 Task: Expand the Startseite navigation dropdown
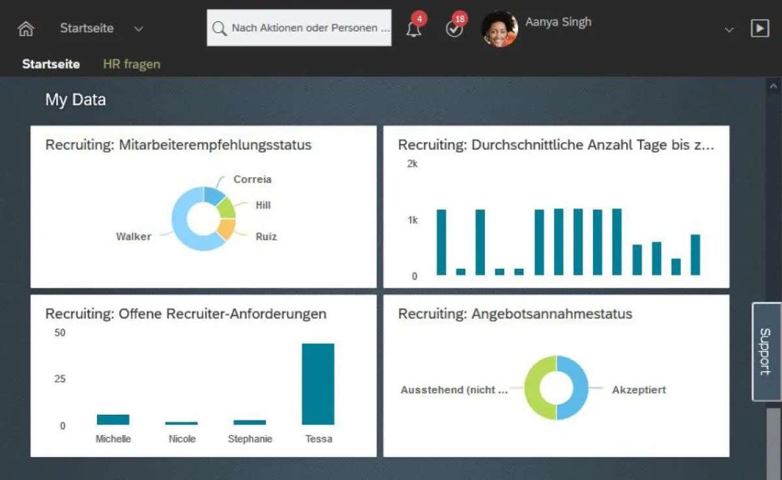[x=138, y=28]
